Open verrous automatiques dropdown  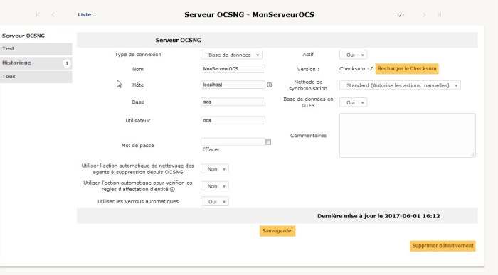coord(215,201)
